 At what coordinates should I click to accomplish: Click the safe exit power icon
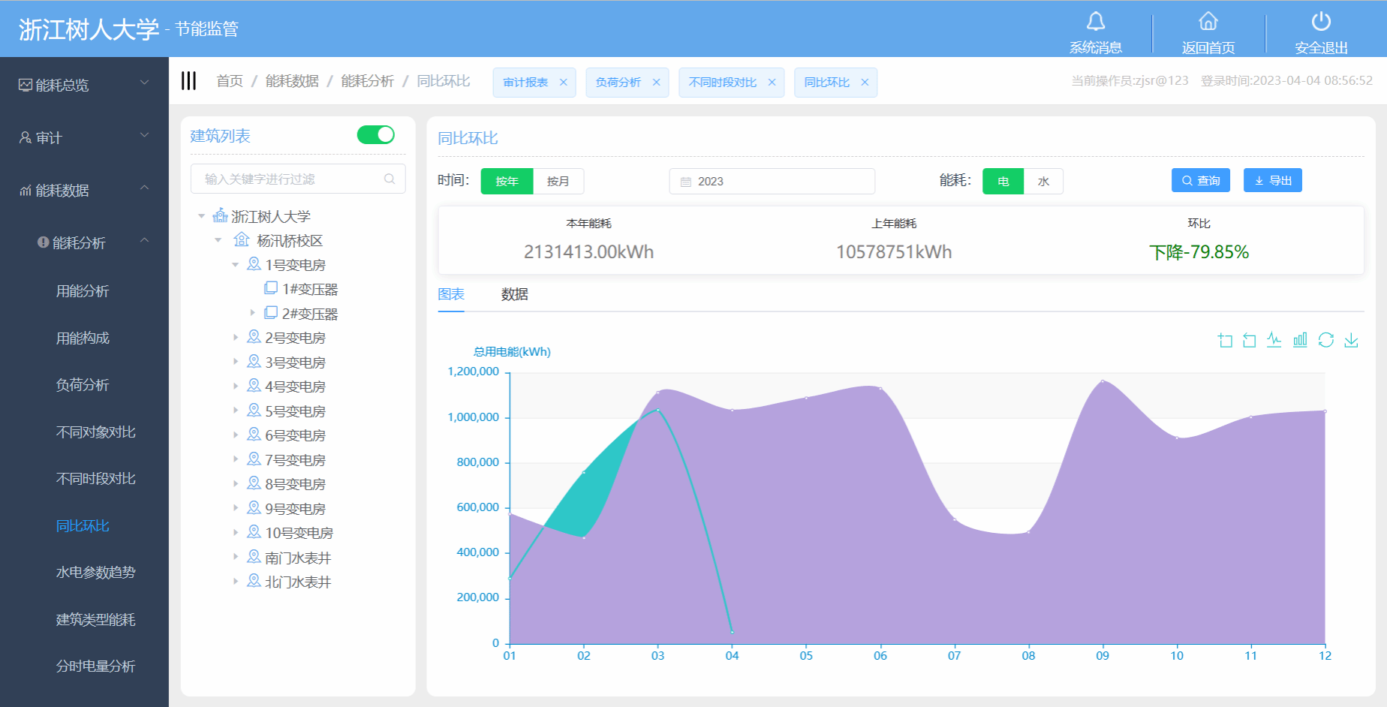[1321, 22]
